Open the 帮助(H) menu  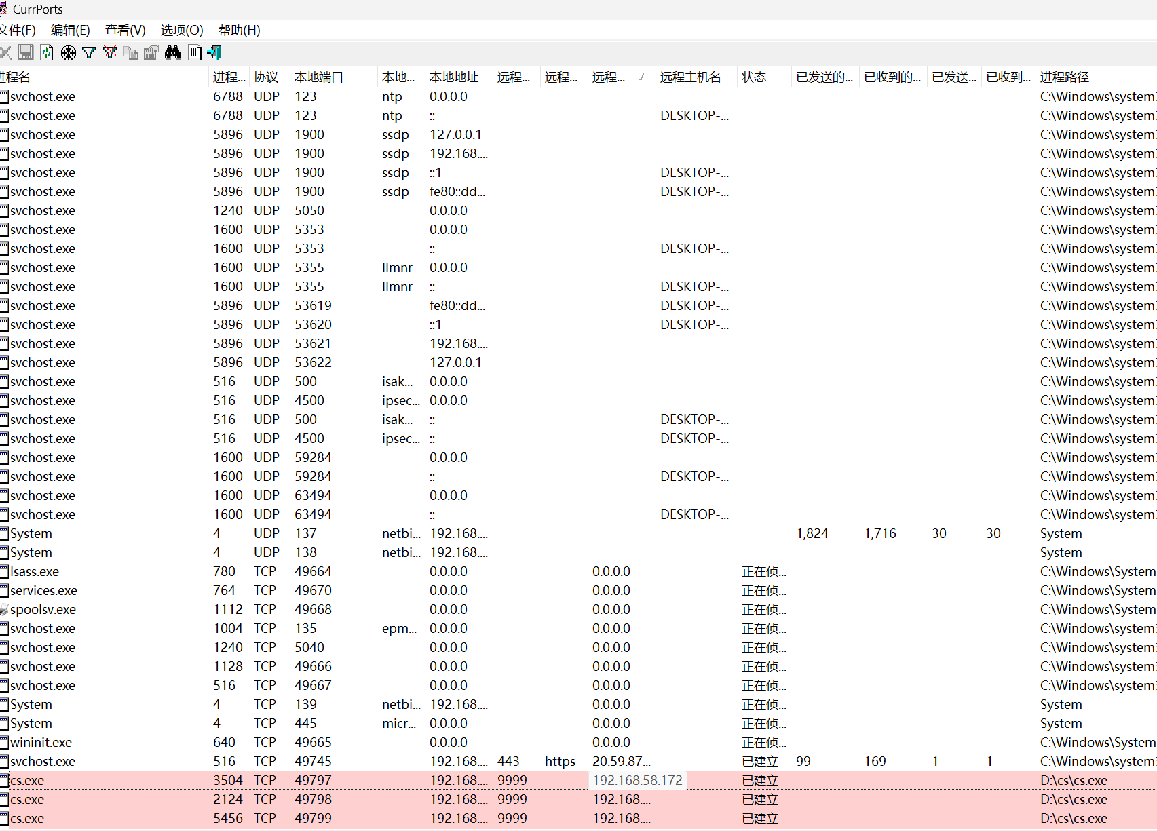tap(239, 30)
